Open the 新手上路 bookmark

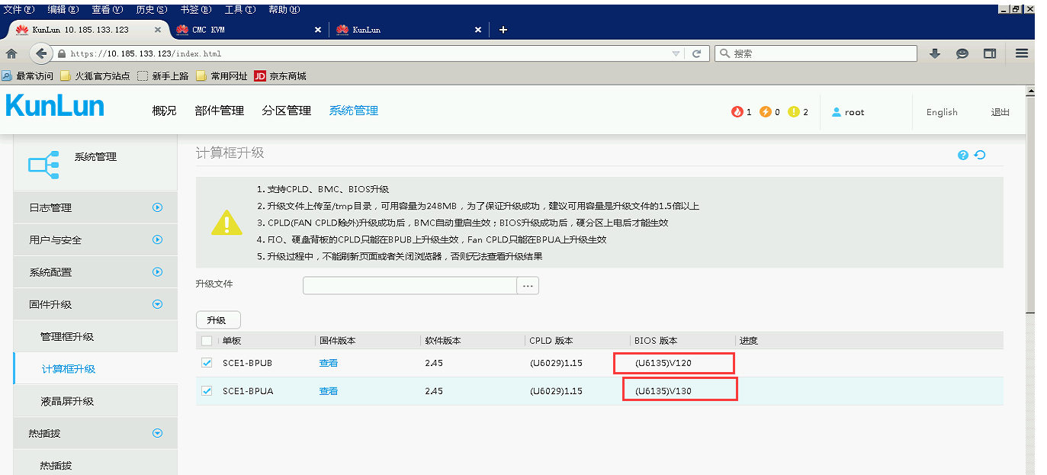tap(163, 76)
